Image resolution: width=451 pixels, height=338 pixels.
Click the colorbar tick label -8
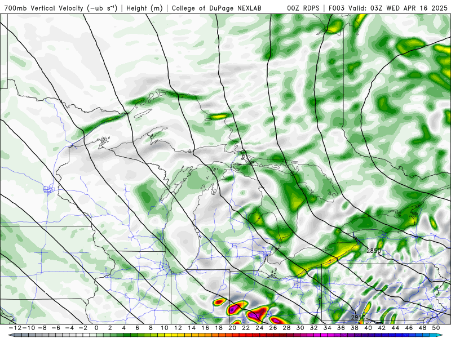[42, 328]
